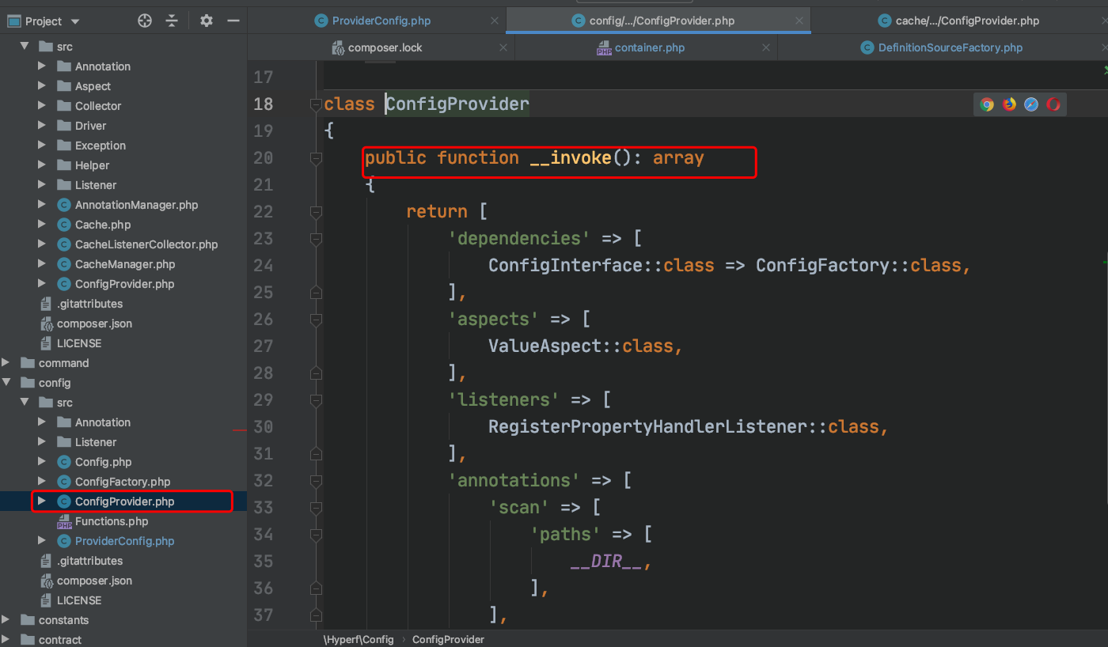
Task: Open Project panel settings gear
Action: (x=207, y=21)
